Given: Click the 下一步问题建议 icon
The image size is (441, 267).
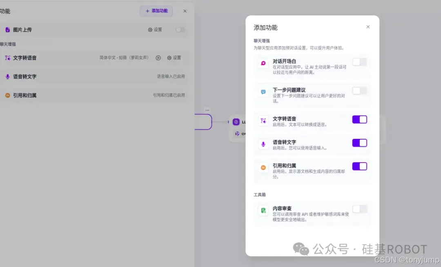Looking at the screenshot, I should pyautogui.click(x=263, y=92).
